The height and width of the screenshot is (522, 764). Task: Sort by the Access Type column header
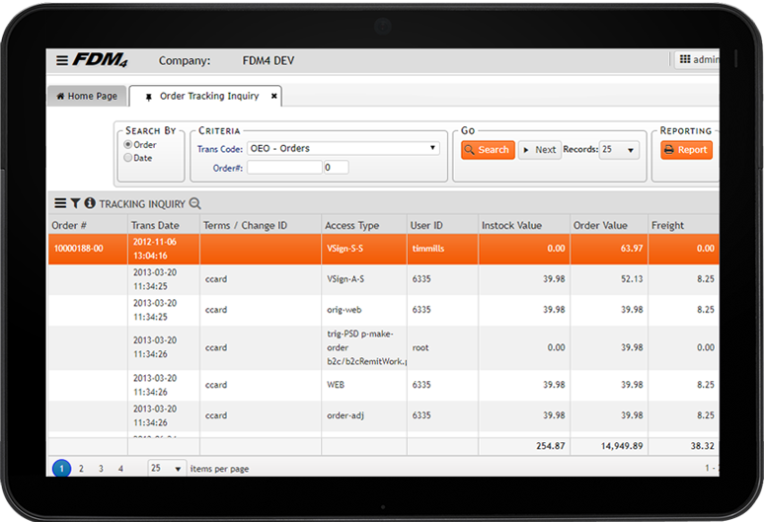tap(364, 225)
